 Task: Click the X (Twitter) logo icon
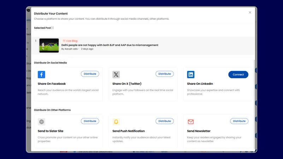coord(116,75)
